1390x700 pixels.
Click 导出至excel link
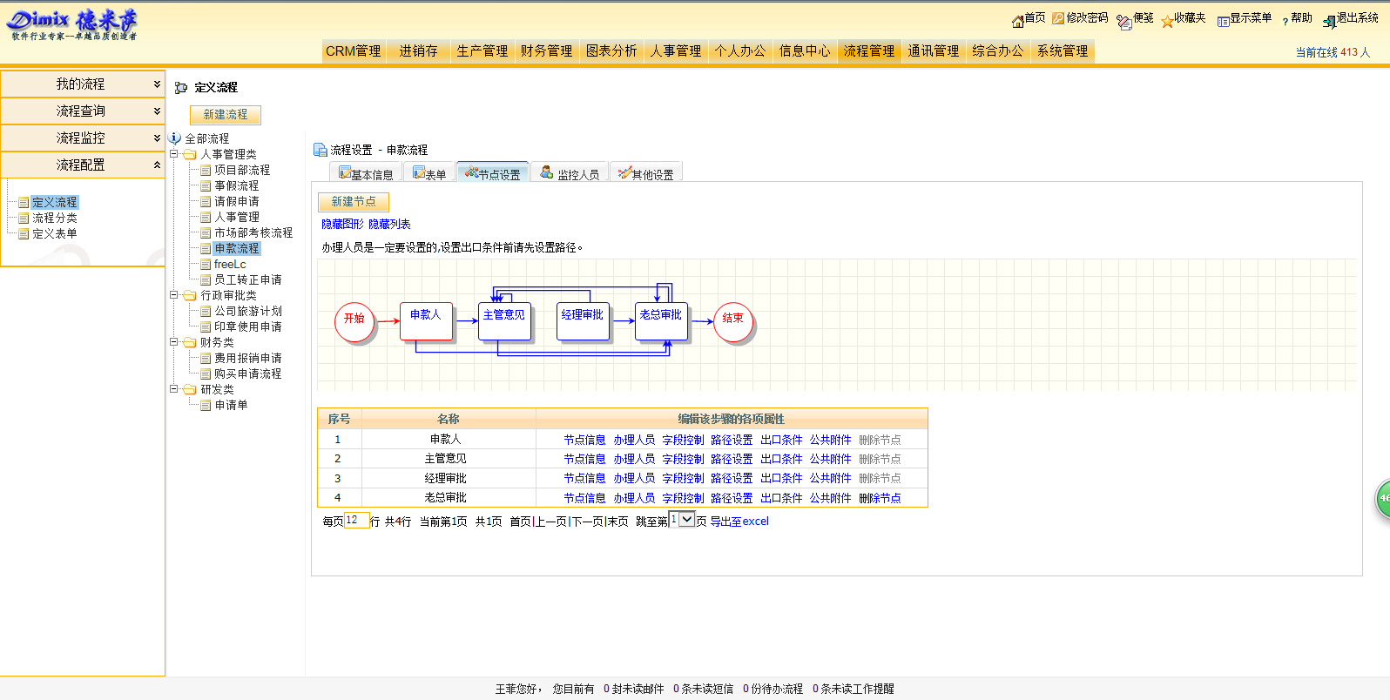click(x=739, y=522)
